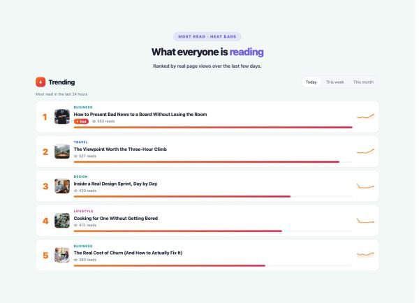Open 'The Viewpoint Worth the Three-Hour Climb'
The image size is (419, 303).
pos(120,149)
